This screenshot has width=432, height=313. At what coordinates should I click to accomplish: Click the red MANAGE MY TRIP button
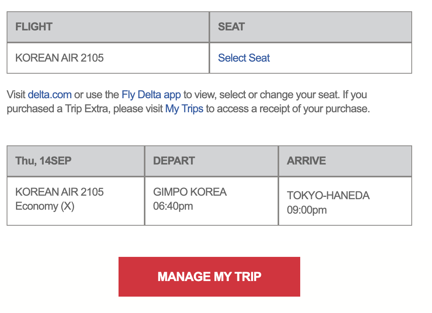[209, 277]
